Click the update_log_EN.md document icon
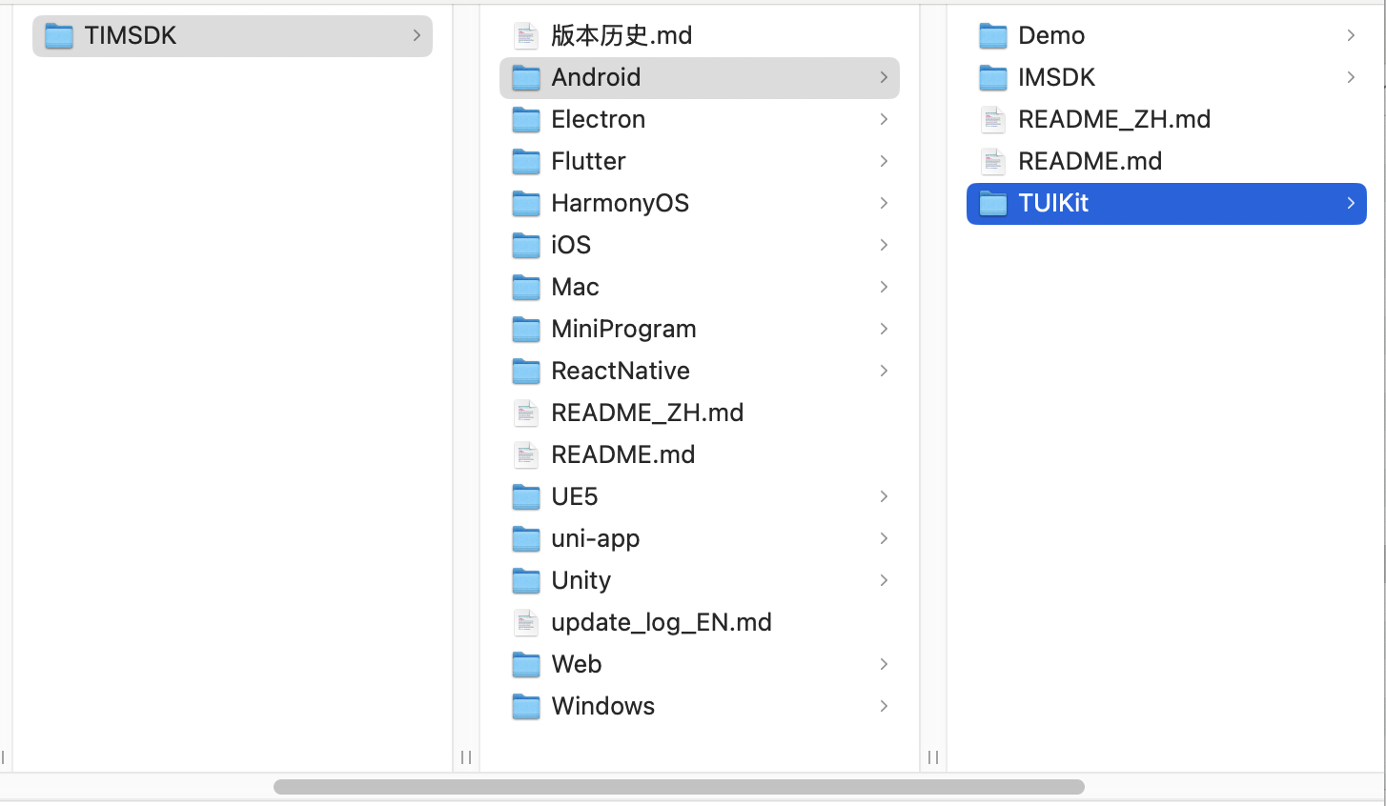Viewport: 1386px width, 806px height. coord(526,623)
